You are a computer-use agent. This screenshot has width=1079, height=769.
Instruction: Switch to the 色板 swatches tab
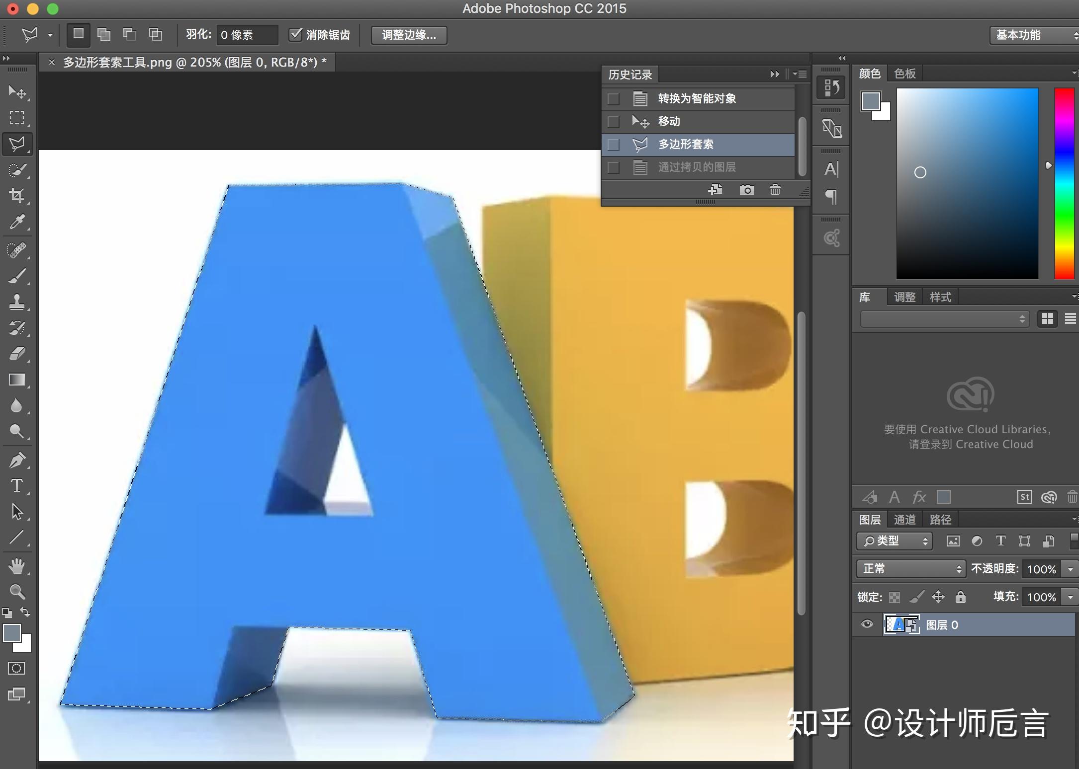(904, 74)
